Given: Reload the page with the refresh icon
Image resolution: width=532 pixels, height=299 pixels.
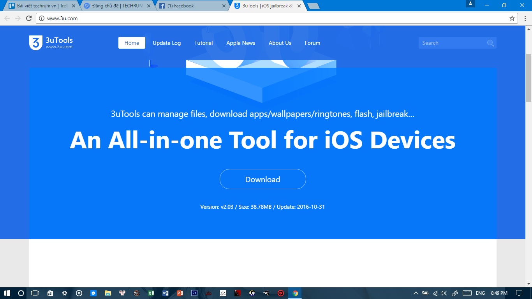Looking at the screenshot, I should (29, 18).
